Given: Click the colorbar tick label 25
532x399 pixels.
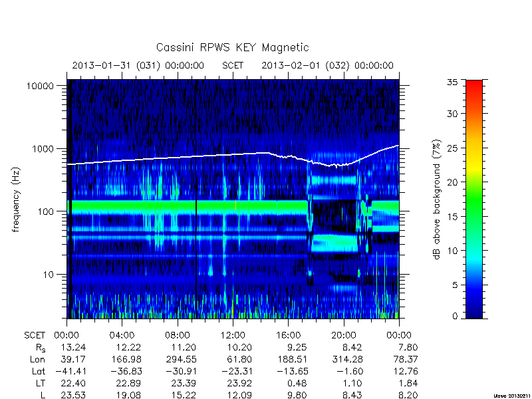Looking at the screenshot, I should click(x=453, y=148).
